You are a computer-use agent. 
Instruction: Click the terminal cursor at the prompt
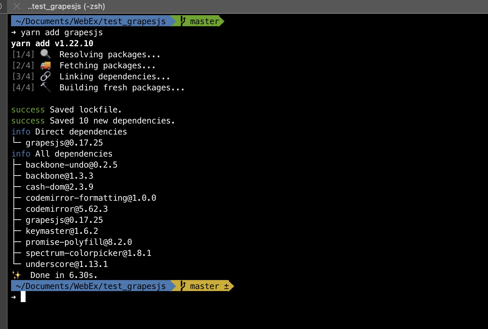[23, 297]
